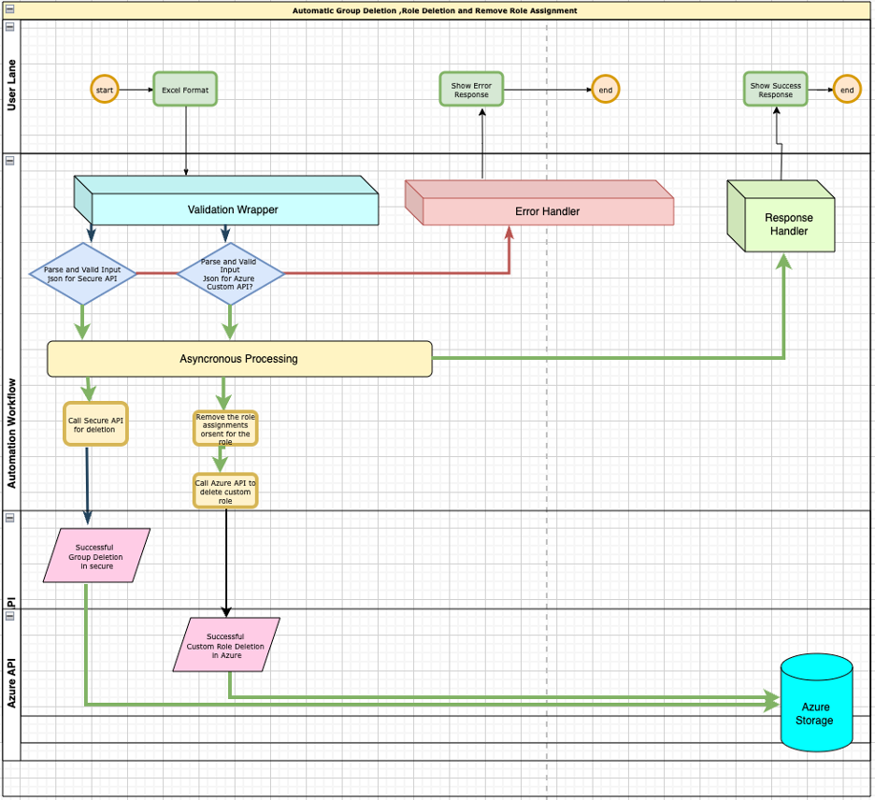Select the Validation Wrapper block
Screen dimensions: 875x800
(x=232, y=209)
